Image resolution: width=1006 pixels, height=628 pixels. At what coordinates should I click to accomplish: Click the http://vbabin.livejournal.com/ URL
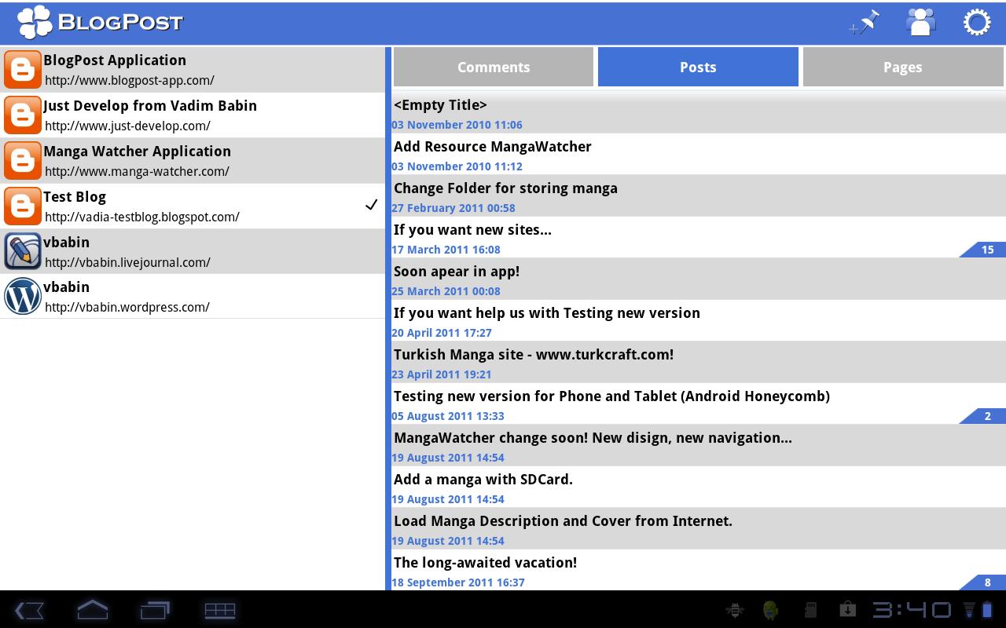point(127,262)
